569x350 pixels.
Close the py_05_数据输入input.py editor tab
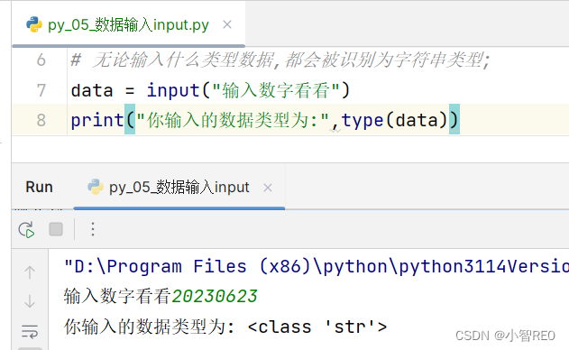[x=227, y=24]
